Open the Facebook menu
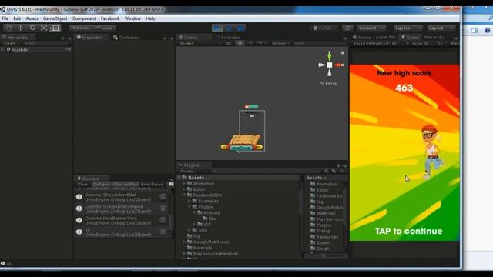Viewport: 493px width, 277px height. pos(110,18)
